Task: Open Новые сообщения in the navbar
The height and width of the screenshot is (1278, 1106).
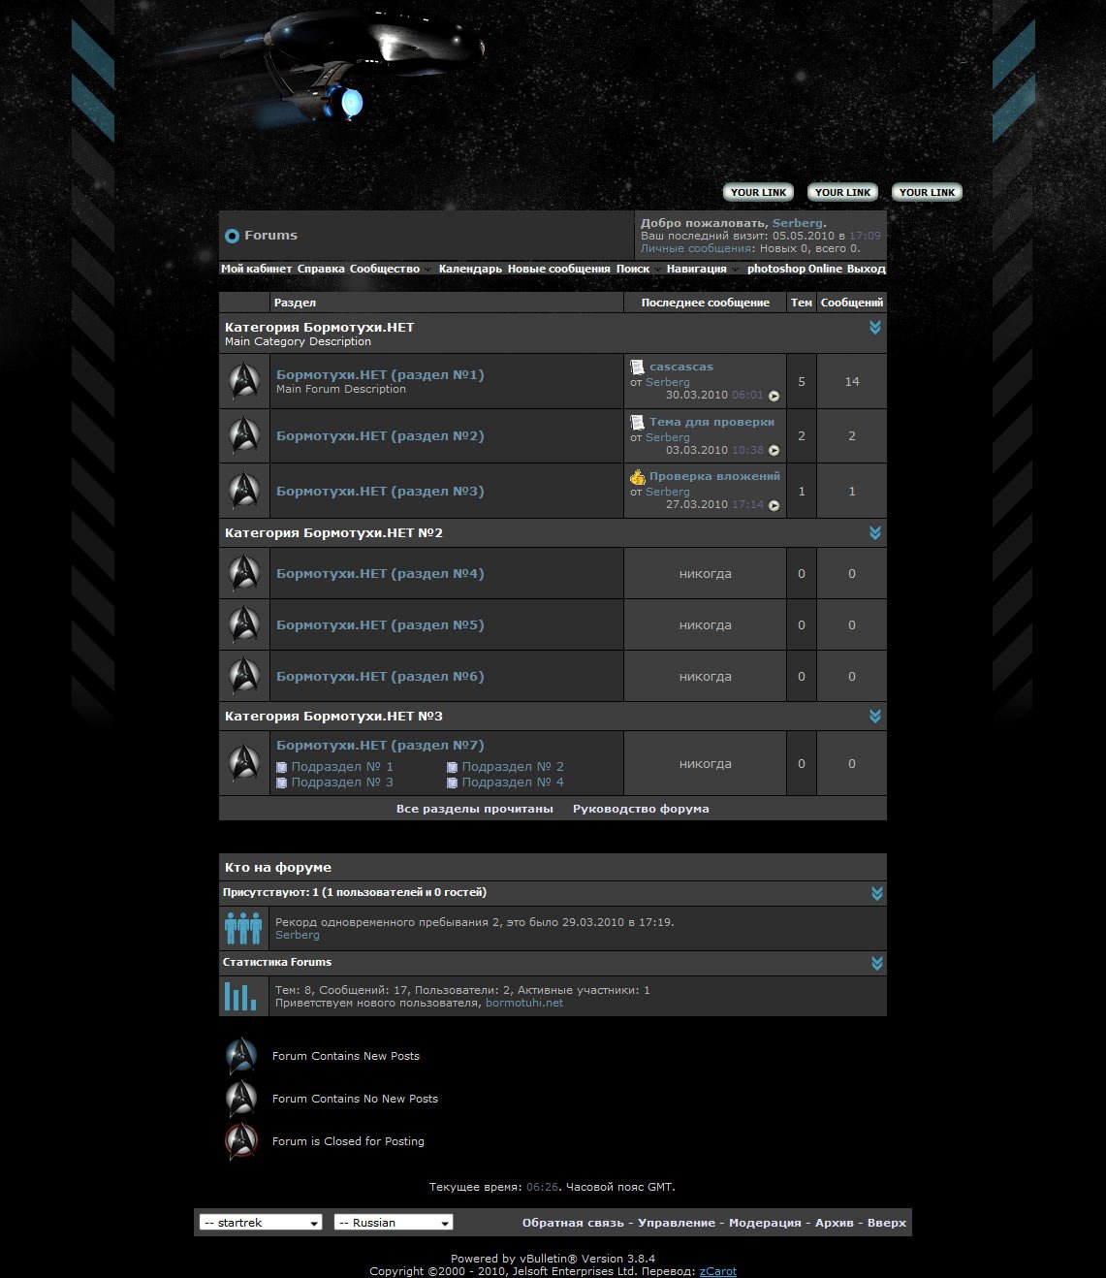Action: point(559,269)
